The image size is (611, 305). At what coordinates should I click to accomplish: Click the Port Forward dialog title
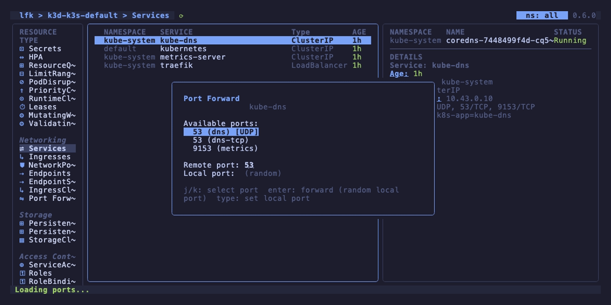coord(211,99)
